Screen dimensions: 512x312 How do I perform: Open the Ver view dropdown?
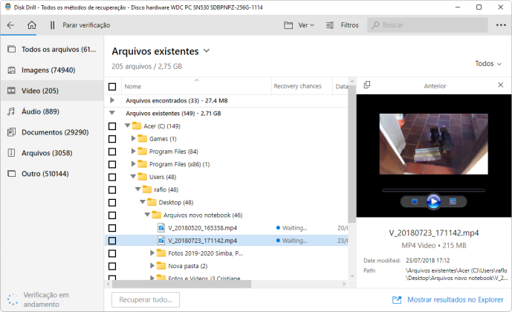pyautogui.click(x=299, y=25)
